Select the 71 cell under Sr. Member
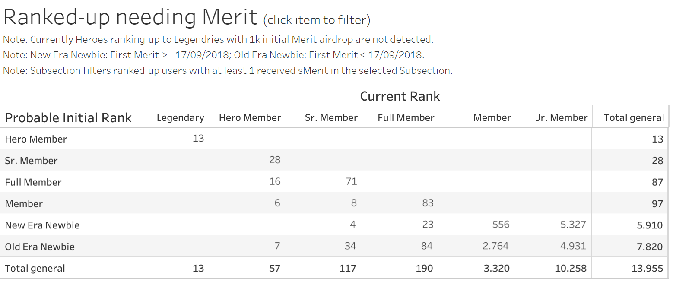This screenshot has width=673, height=282. click(x=351, y=181)
